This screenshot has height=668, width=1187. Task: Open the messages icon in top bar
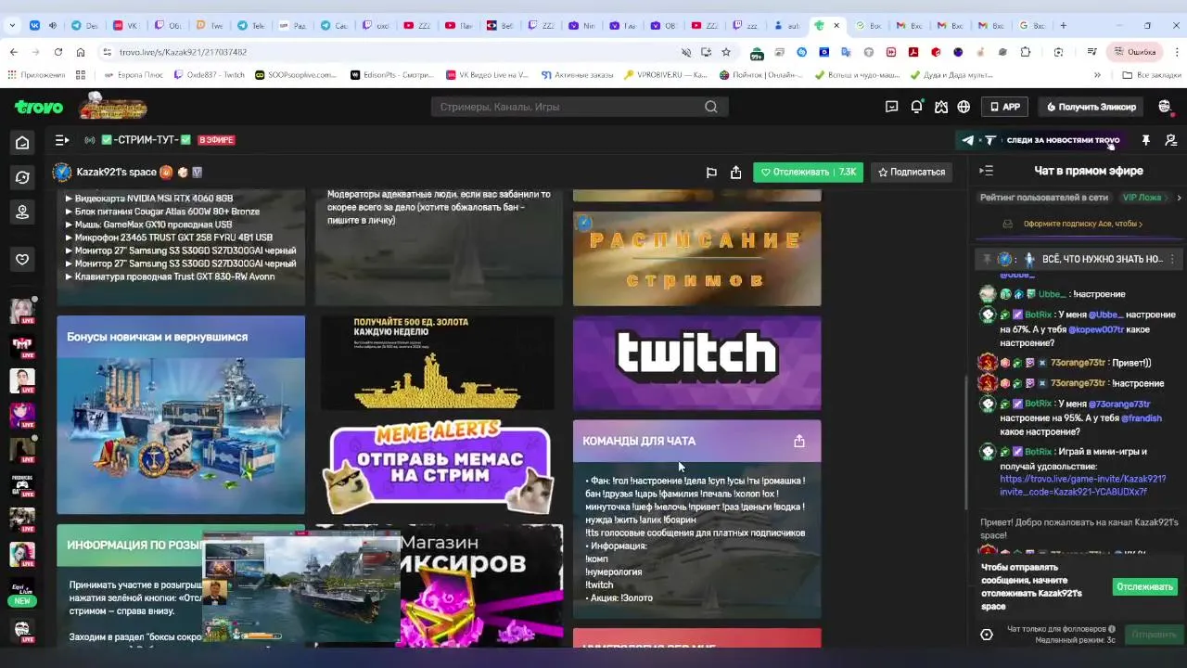pyautogui.click(x=892, y=107)
